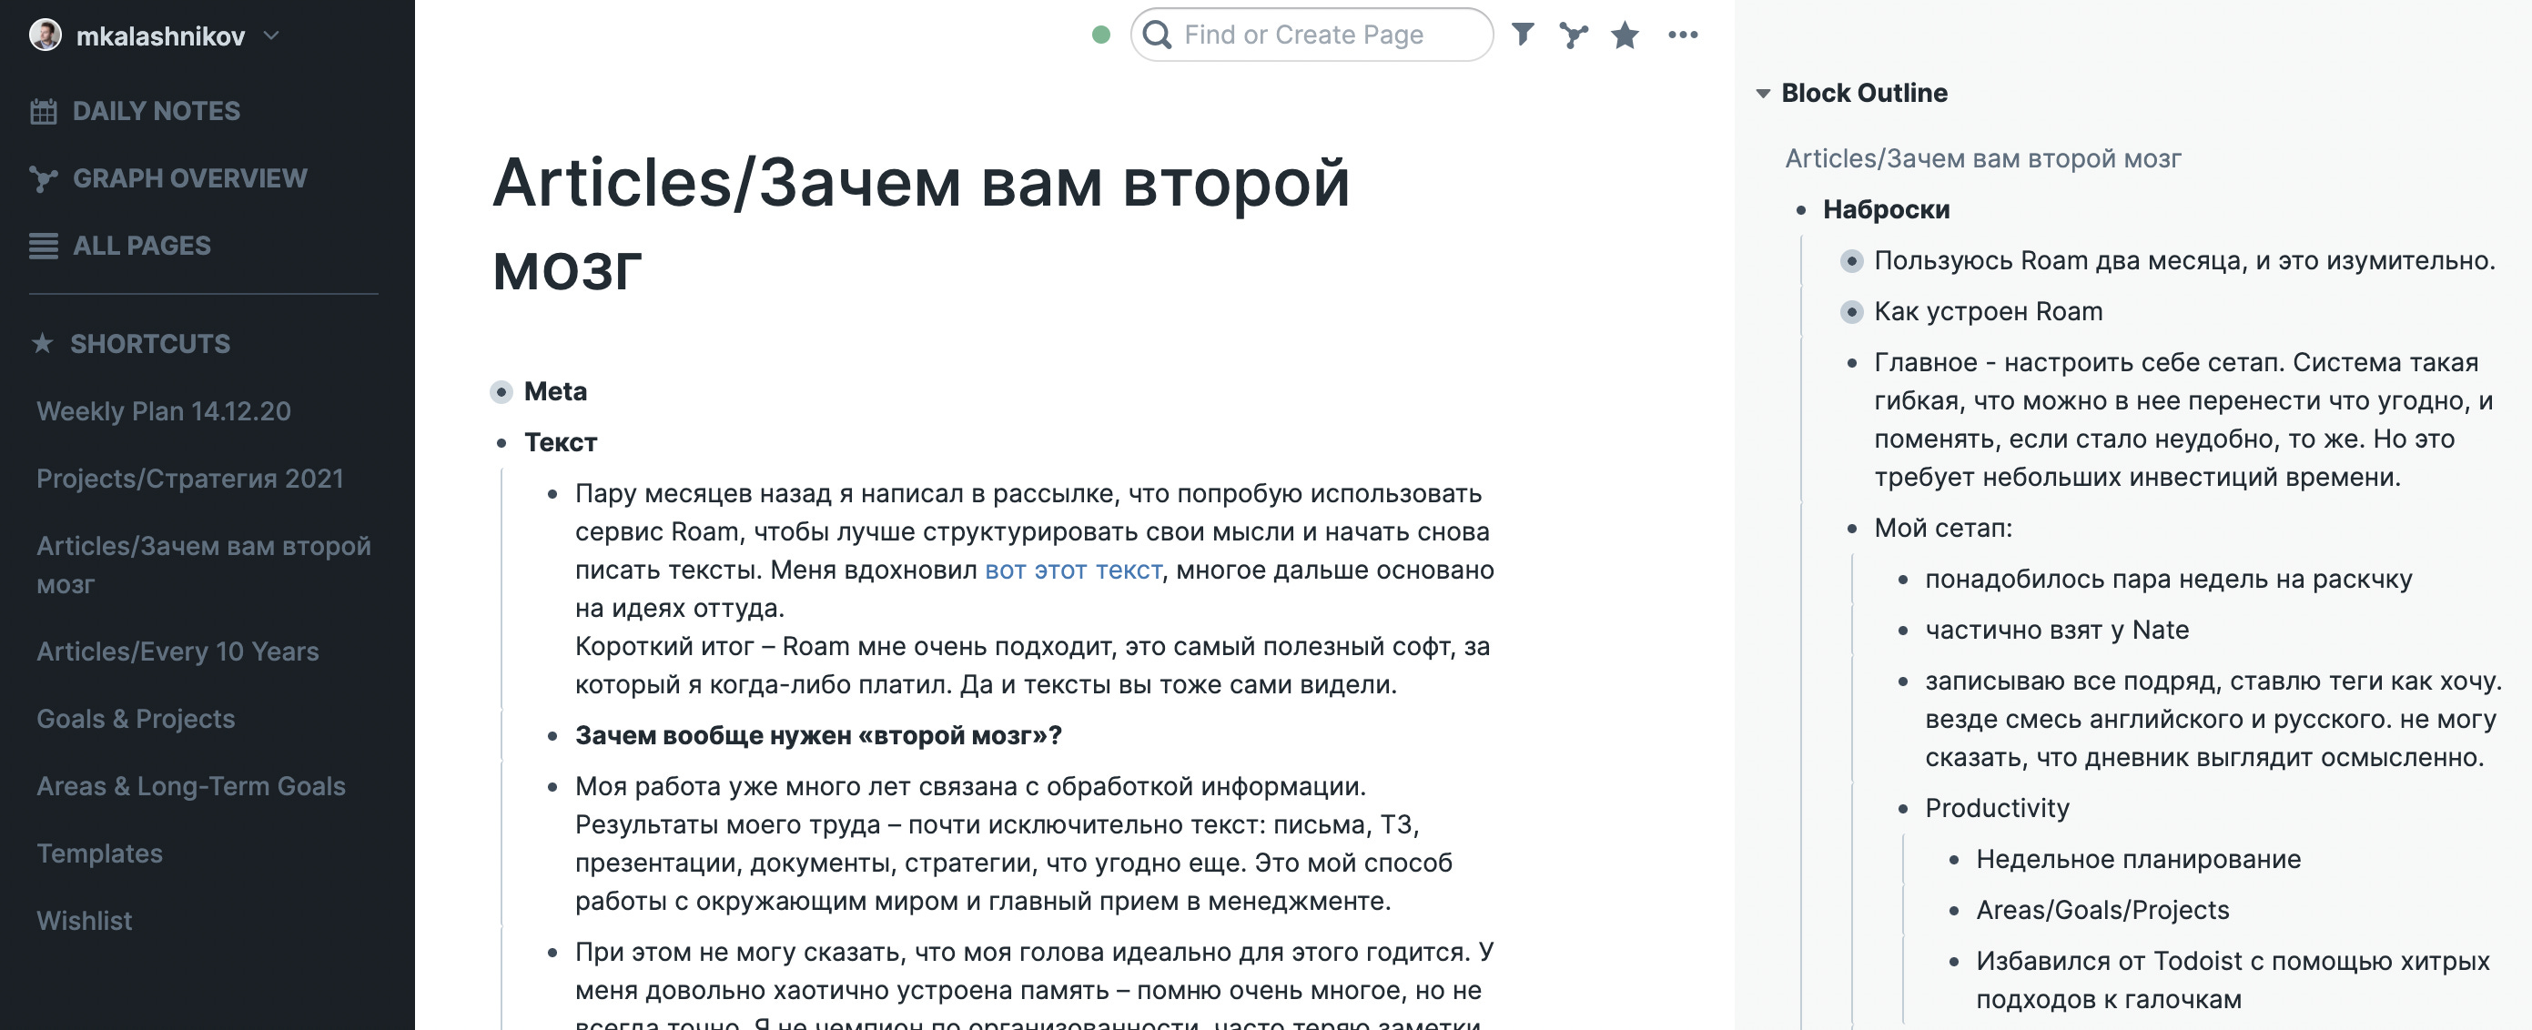Follow the 'вот этот текст' link
The width and height of the screenshot is (2532, 1030).
1073,570
